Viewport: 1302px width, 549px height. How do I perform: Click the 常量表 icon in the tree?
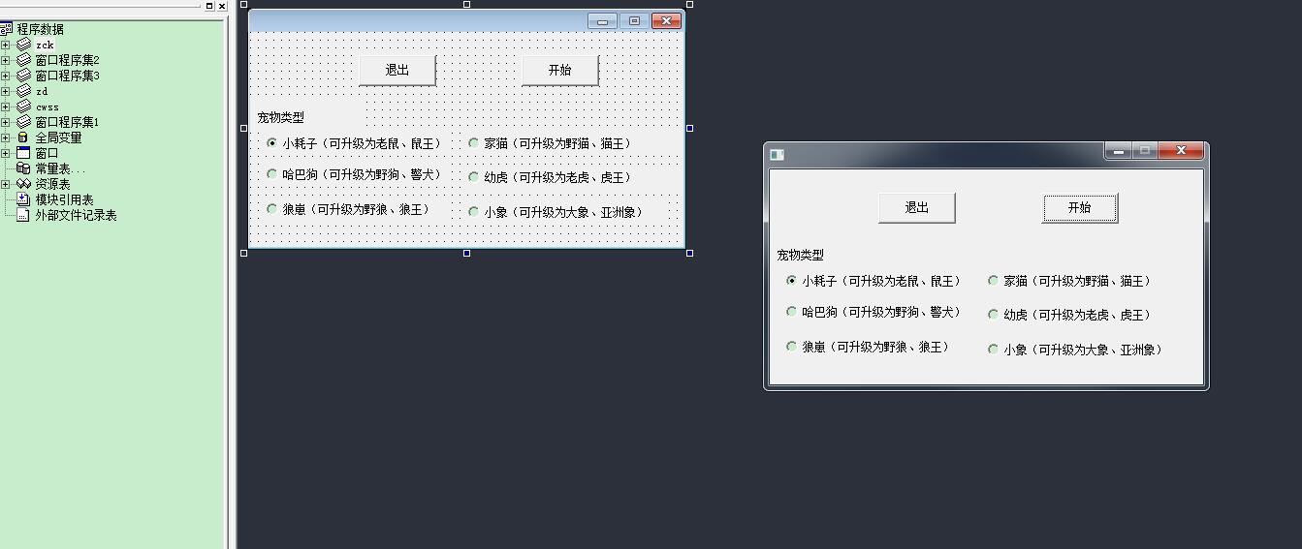pyautogui.click(x=24, y=168)
